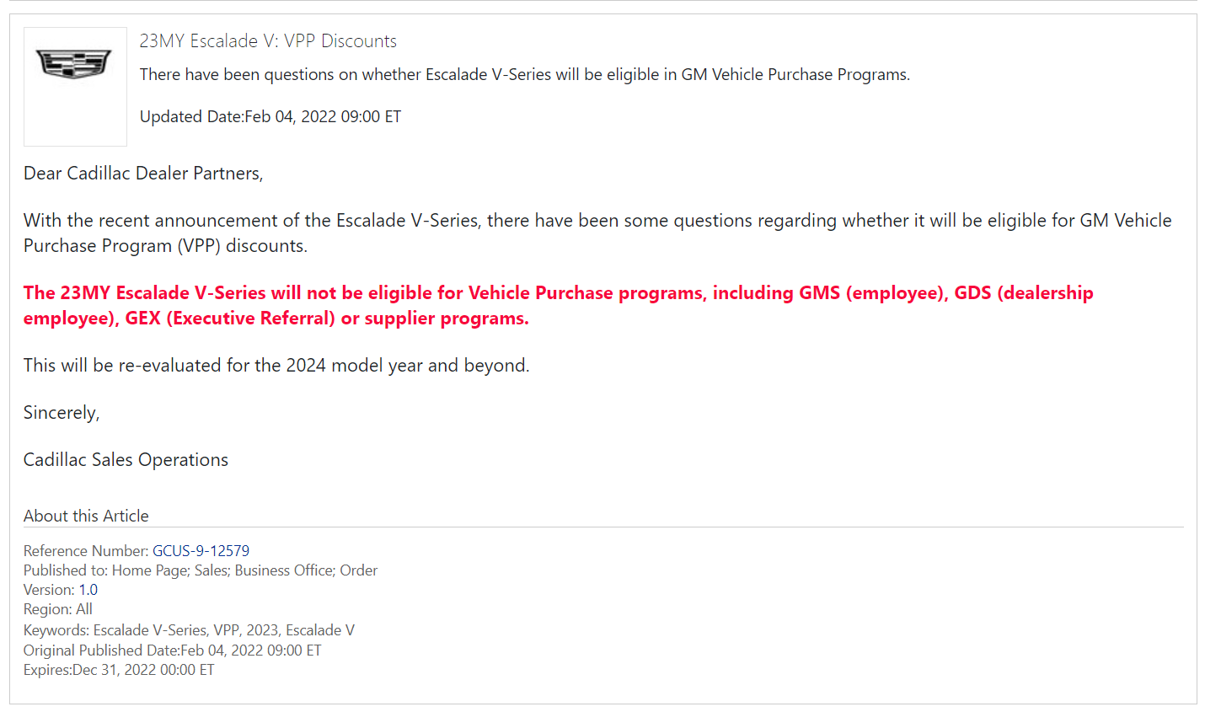The image size is (1205, 712).
Task: Click the Keywords Escalade V-Series line
Action: coord(189,630)
